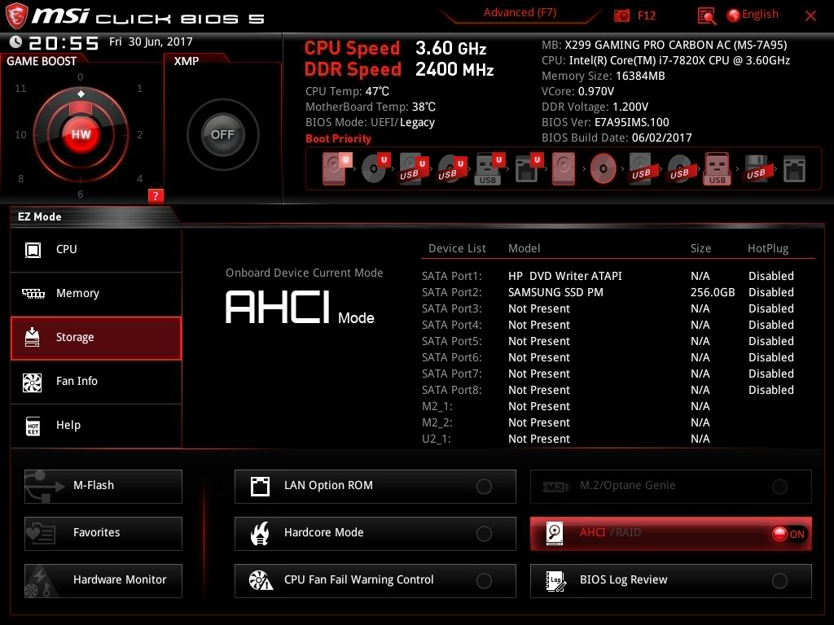The width and height of the screenshot is (834, 625).
Task: Toggle the XMP OFF button
Action: (222, 134)
